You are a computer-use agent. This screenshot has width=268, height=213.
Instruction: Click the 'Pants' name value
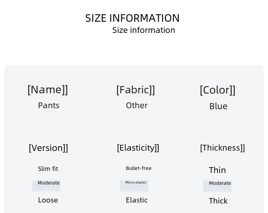[49, 105]
